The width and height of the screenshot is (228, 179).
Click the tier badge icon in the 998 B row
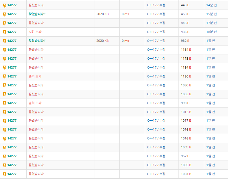click(5, 103)
